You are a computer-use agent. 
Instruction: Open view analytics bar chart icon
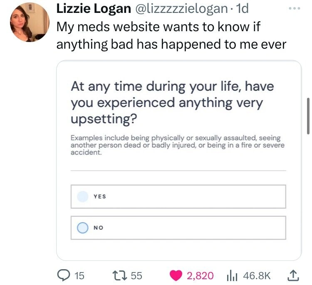tap(231, 275)
